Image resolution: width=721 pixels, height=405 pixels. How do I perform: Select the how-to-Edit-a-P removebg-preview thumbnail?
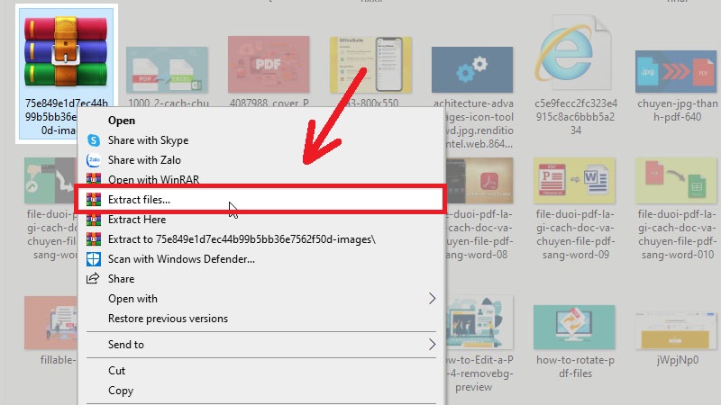pos(479,322)
